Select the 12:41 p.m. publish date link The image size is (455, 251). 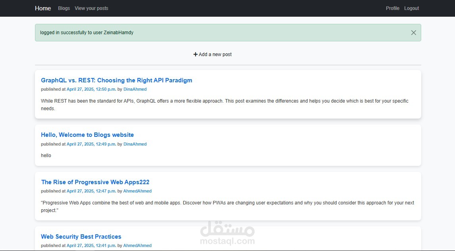(x=91, y=246)
